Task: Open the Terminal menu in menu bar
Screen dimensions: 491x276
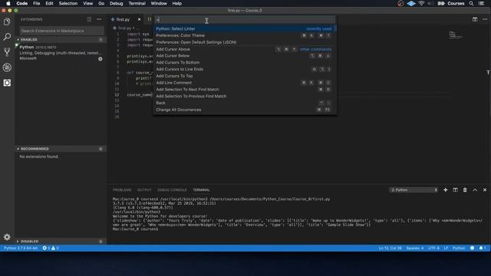Action: [137, 3]
